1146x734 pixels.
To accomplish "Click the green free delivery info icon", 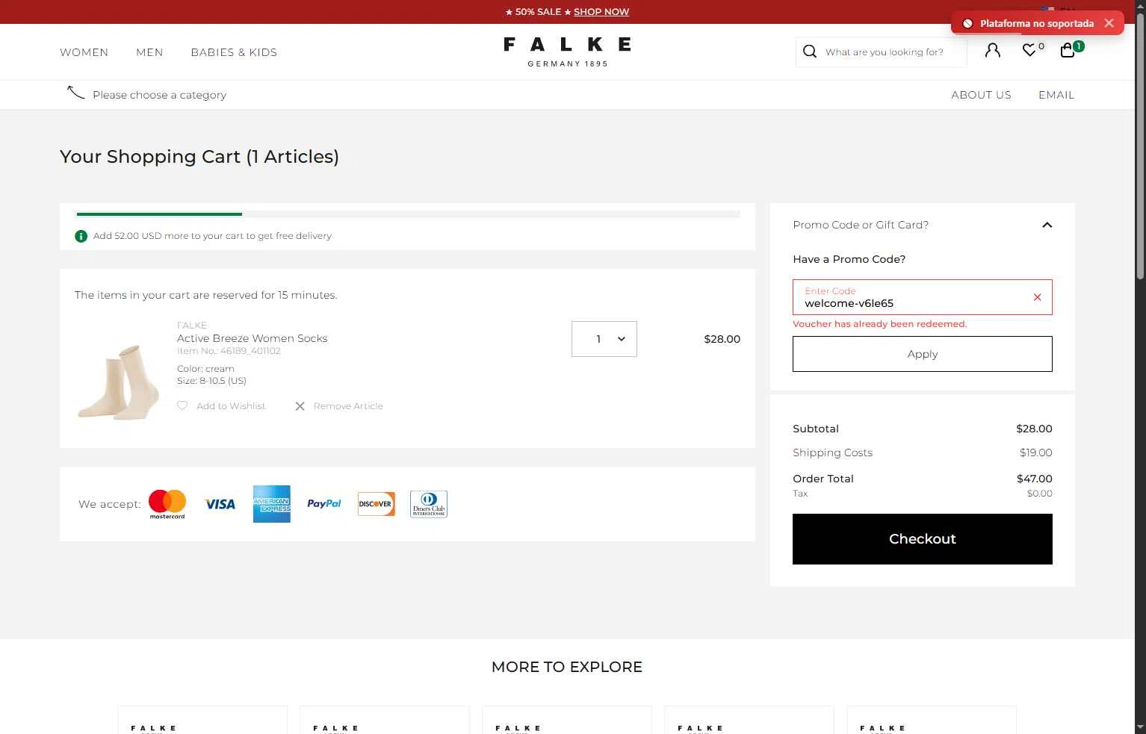I will (x=81, y=236).
